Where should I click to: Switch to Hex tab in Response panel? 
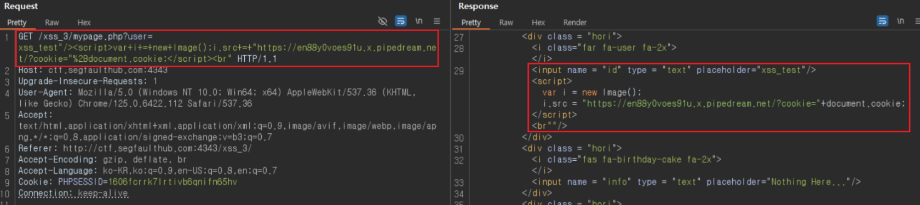pos(538,22)
